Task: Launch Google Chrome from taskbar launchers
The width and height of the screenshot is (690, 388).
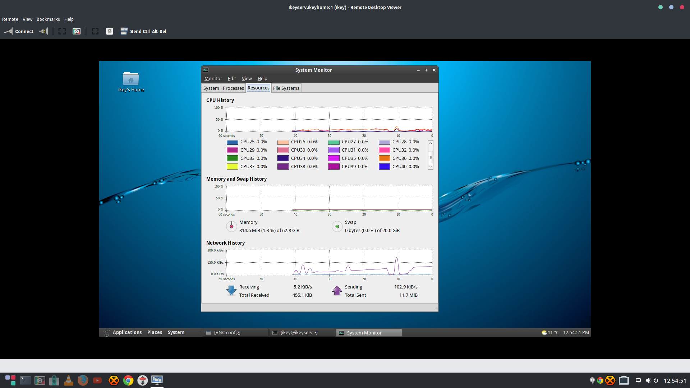Action: pos(128,380)
